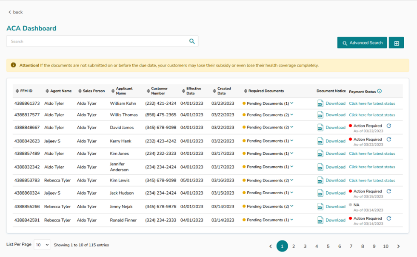Click document icon in William Kohn's row
This screenshot has width=417, height=257.
point(320,103)
